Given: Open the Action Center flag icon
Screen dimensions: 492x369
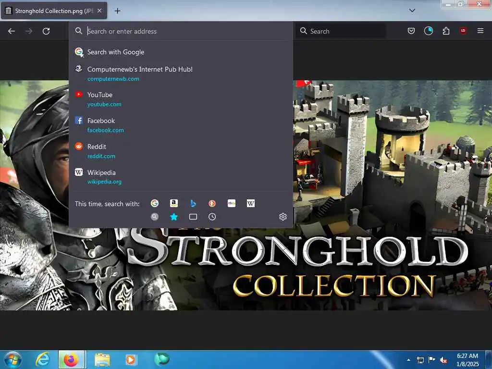Looking at the screenshot, I should pos(432,360).
